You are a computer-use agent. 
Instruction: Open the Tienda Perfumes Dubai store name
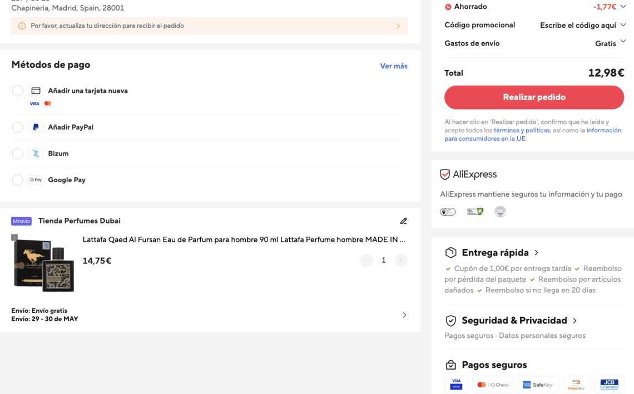pos(79,221)
